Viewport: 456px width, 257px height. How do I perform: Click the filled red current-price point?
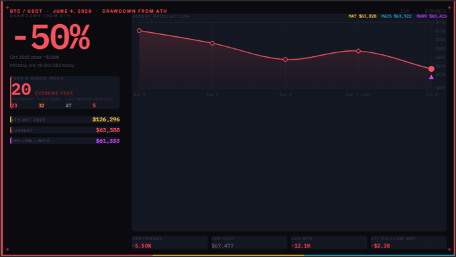click(431, 68)
